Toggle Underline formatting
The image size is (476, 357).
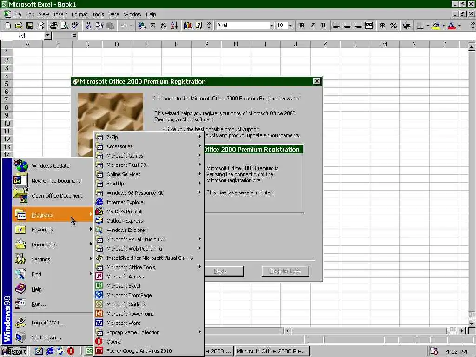point(323,26)
